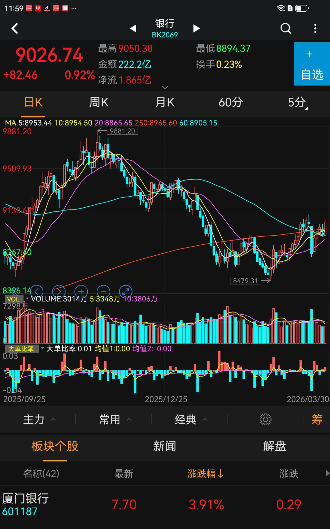The height and width of the screenshot is (529, 330).
Task: Switch to 月K tab
Action: tap(165, 103)
